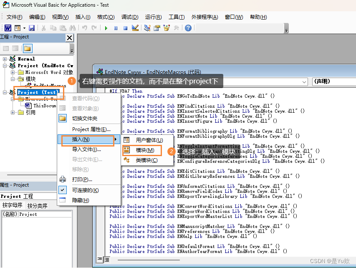Stop execution with the Reset square icon
This screenshot has height=268, width=356.
(x=125, y=28)
